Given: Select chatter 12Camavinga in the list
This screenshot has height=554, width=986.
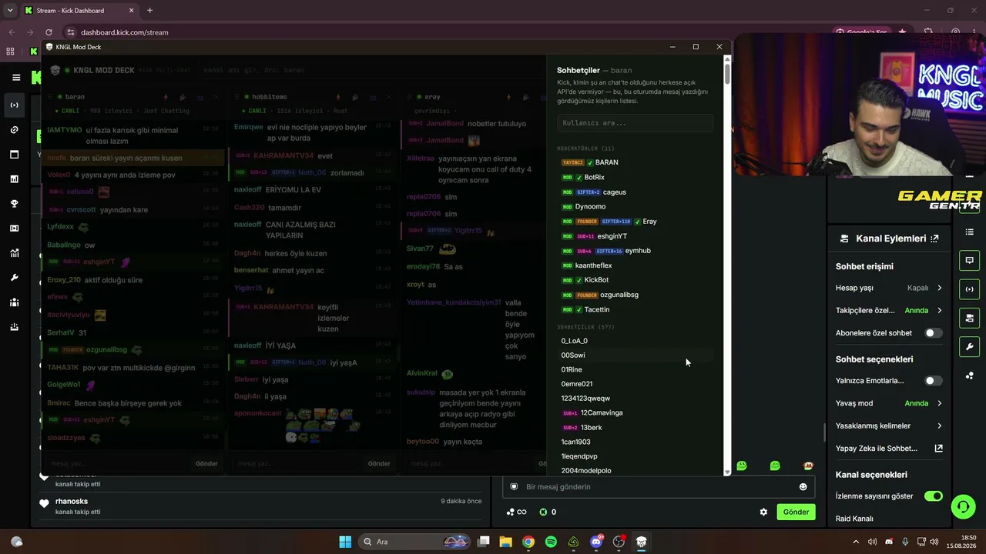Looking at the screenshot, I should coord(602,413).
